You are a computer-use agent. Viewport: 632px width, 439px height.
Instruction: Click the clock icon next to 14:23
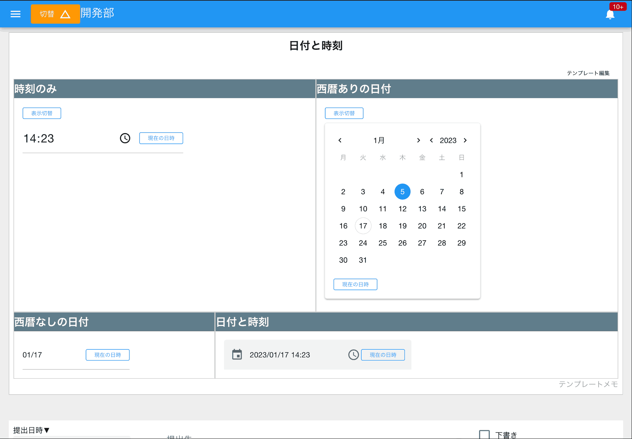(125, 138)
